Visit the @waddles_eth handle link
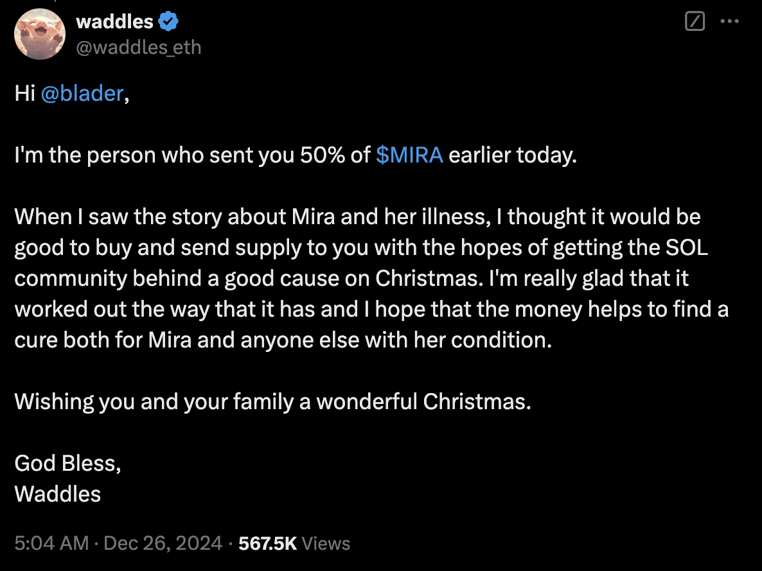The width and height of the screenshot is (762, 571). coord(139,48)
